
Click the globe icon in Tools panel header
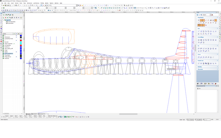pyautogui.click(x=201, y=15)
